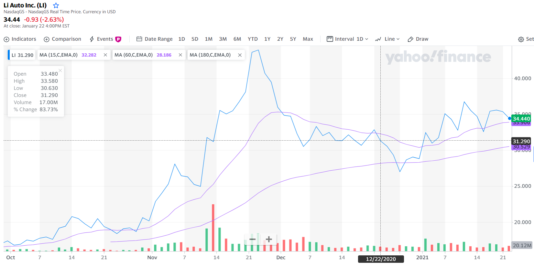Click the 34.440 current price tag

521,119
